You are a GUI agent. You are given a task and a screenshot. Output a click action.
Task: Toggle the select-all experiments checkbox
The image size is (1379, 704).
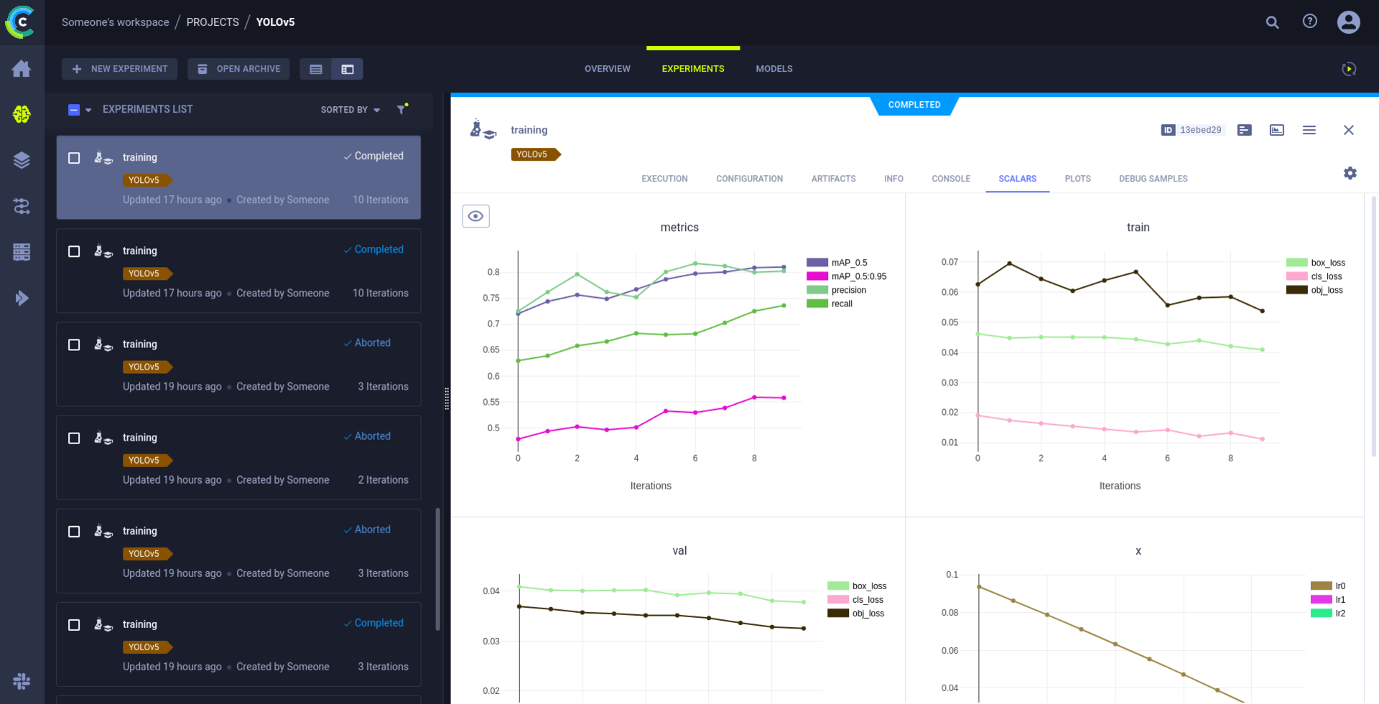click(x=74, y=109)
